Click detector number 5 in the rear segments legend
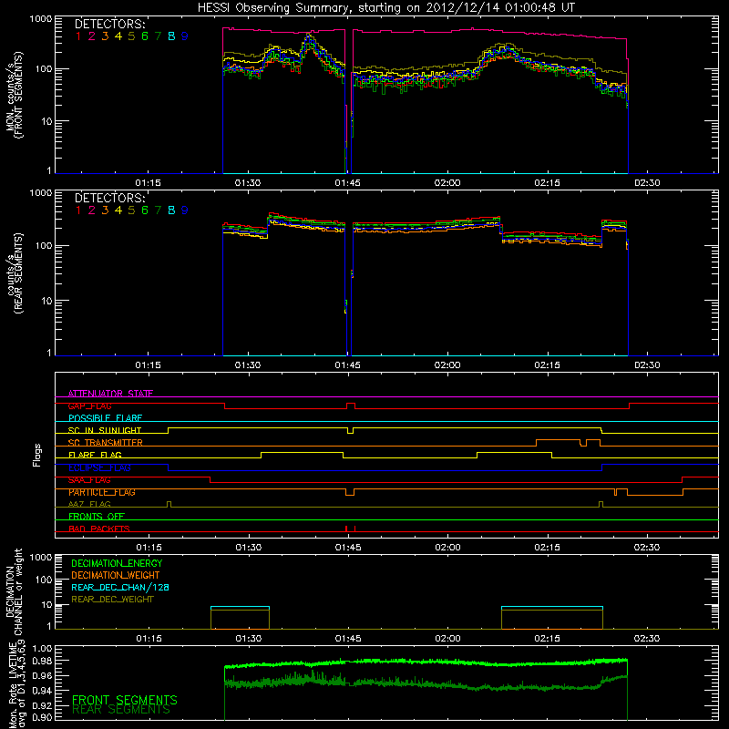Image resolution: width=729 pixels, height=729 pixels. tap(131, 210)
